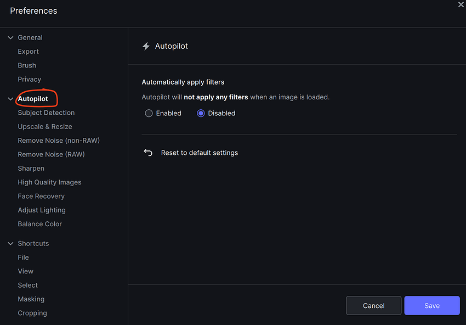
Task: Open Subject Detection settings
Action: (x=46, y=113)
